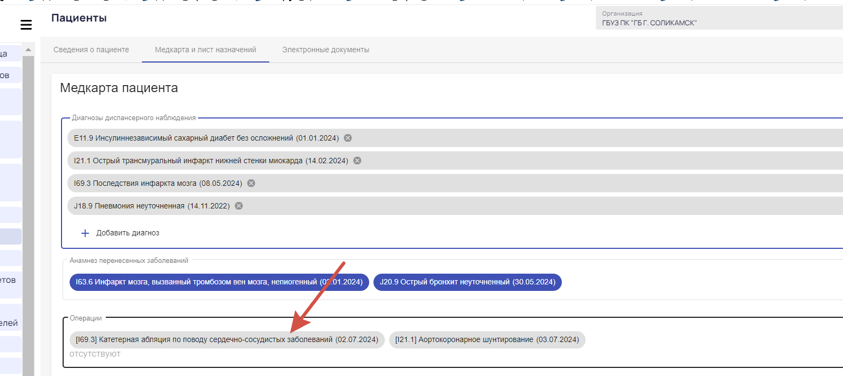
Task: Click the I69.3 Последствия инфаркта мозга chip
Action: (x=455, y=183)
